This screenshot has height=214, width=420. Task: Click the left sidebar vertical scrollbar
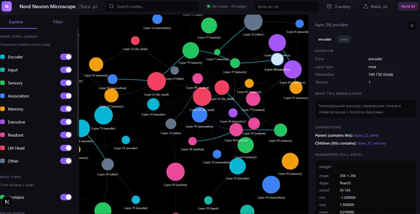point(78,82)
